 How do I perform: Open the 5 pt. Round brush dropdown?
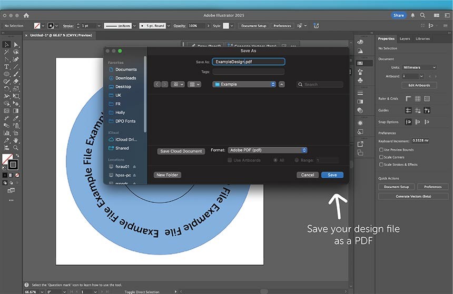click(169, 26)
